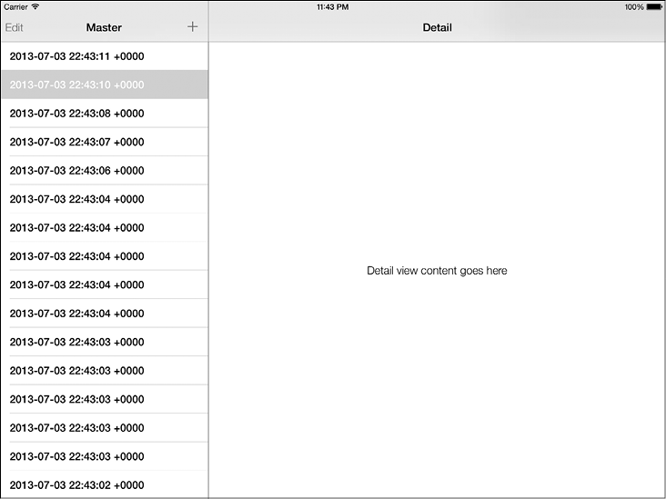
Task: Select the 22:43:11 timestamp entry
Action: 77,56
